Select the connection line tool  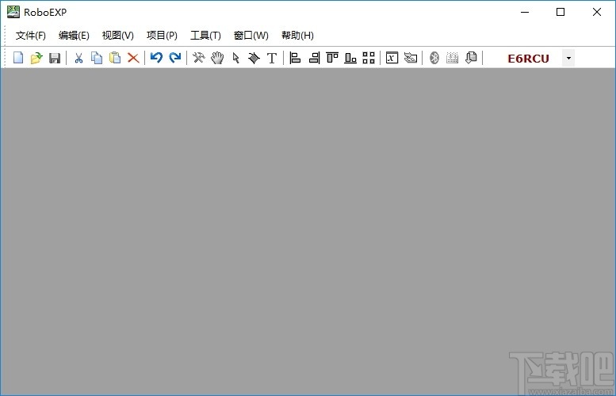click(x=254, y=58)
